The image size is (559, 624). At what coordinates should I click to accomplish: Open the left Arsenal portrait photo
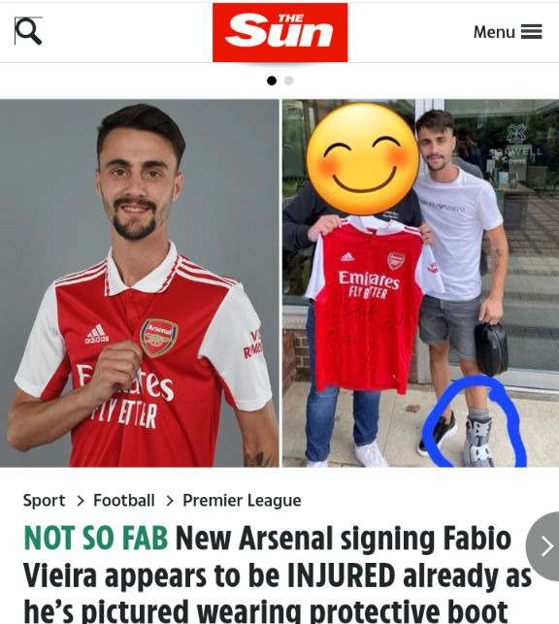pyautogui.click(x=139, y=283)
